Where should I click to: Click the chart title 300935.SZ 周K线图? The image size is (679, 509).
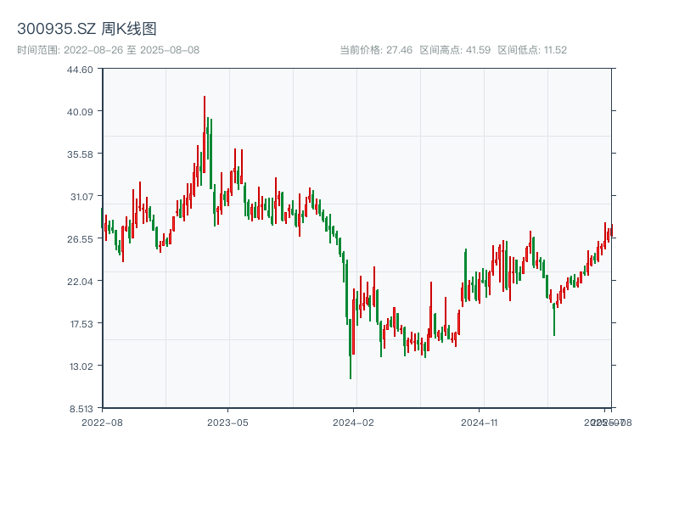click(87, 30)
